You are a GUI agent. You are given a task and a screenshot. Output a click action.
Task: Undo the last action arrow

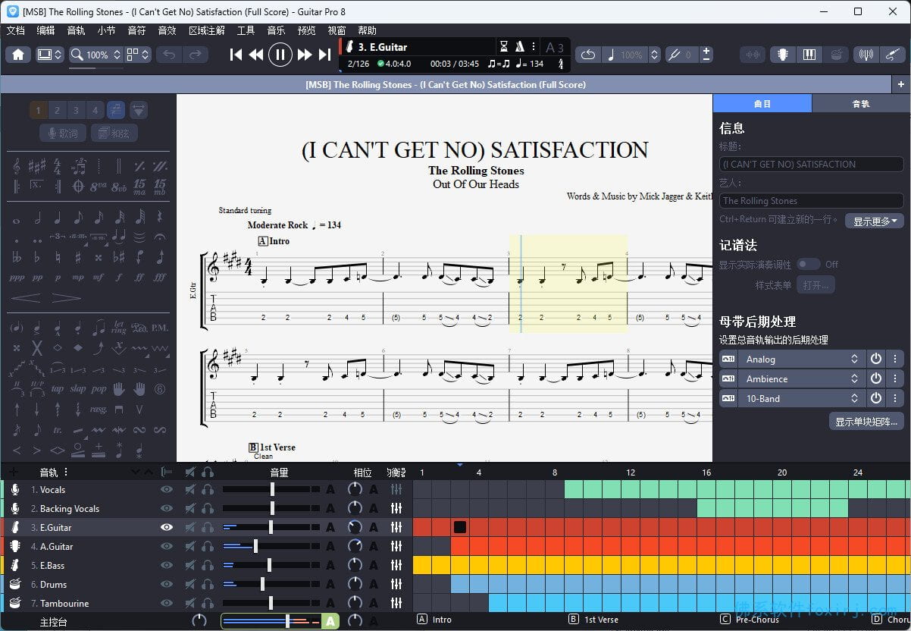[169, 55]
